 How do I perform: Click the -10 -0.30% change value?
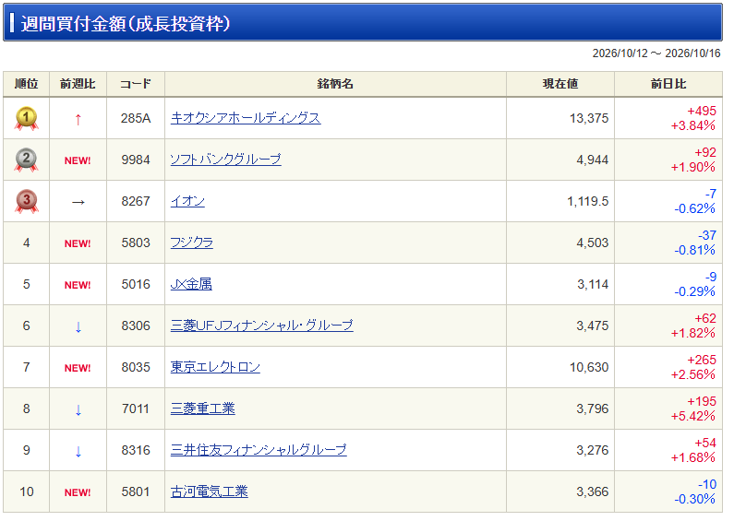(695, 492)
